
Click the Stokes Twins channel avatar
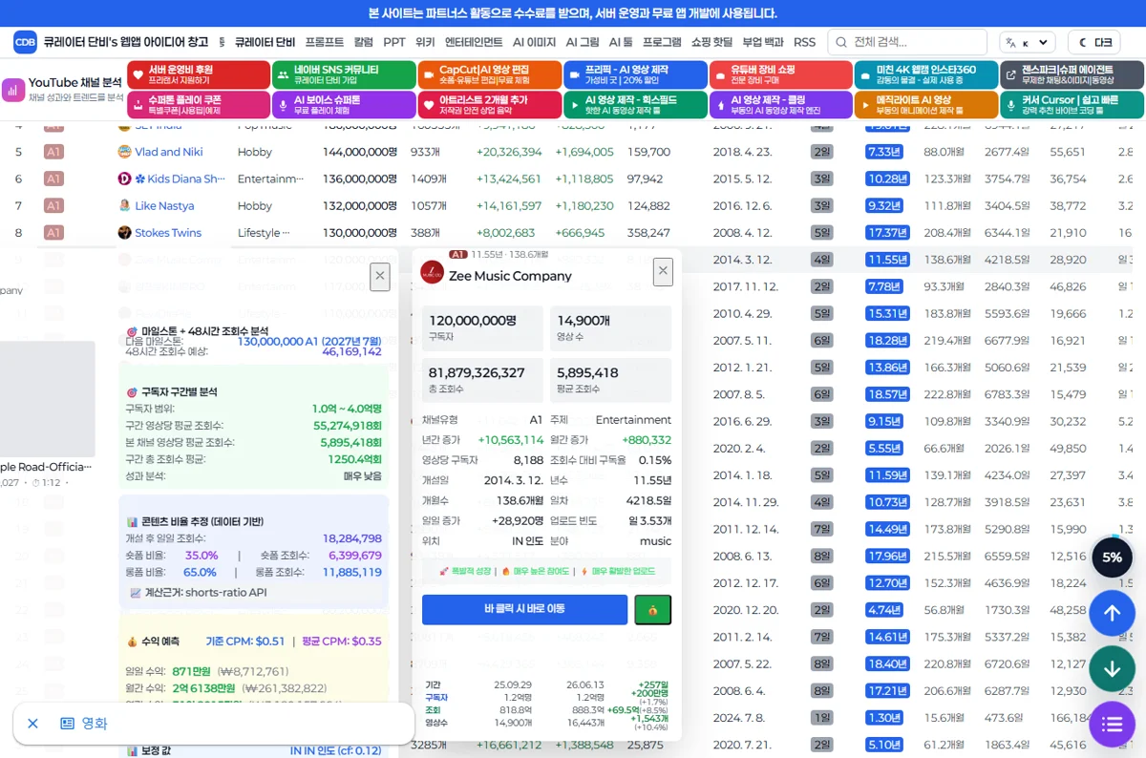pos(124,233)
